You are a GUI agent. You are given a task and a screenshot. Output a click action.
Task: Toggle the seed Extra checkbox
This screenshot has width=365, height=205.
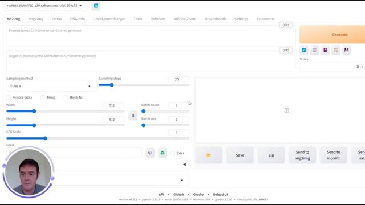point(172,153)
